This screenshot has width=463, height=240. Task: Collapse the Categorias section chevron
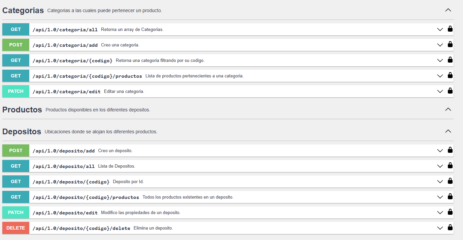[448, 10]
